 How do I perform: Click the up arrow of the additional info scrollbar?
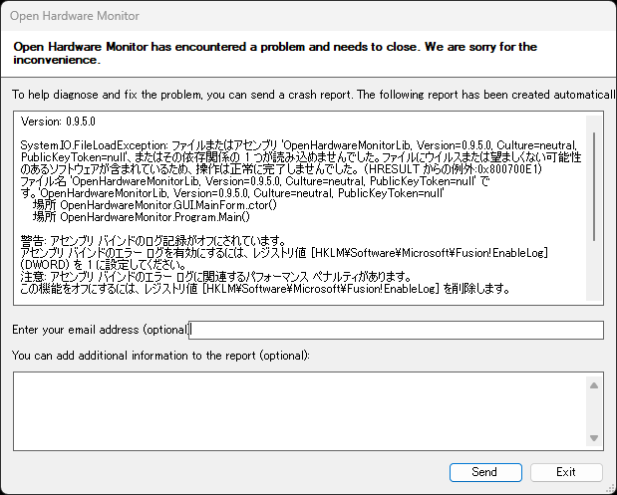595,384
